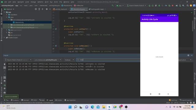
Task: Click the Expand All icon in project panel
Action: pos(39,9)
